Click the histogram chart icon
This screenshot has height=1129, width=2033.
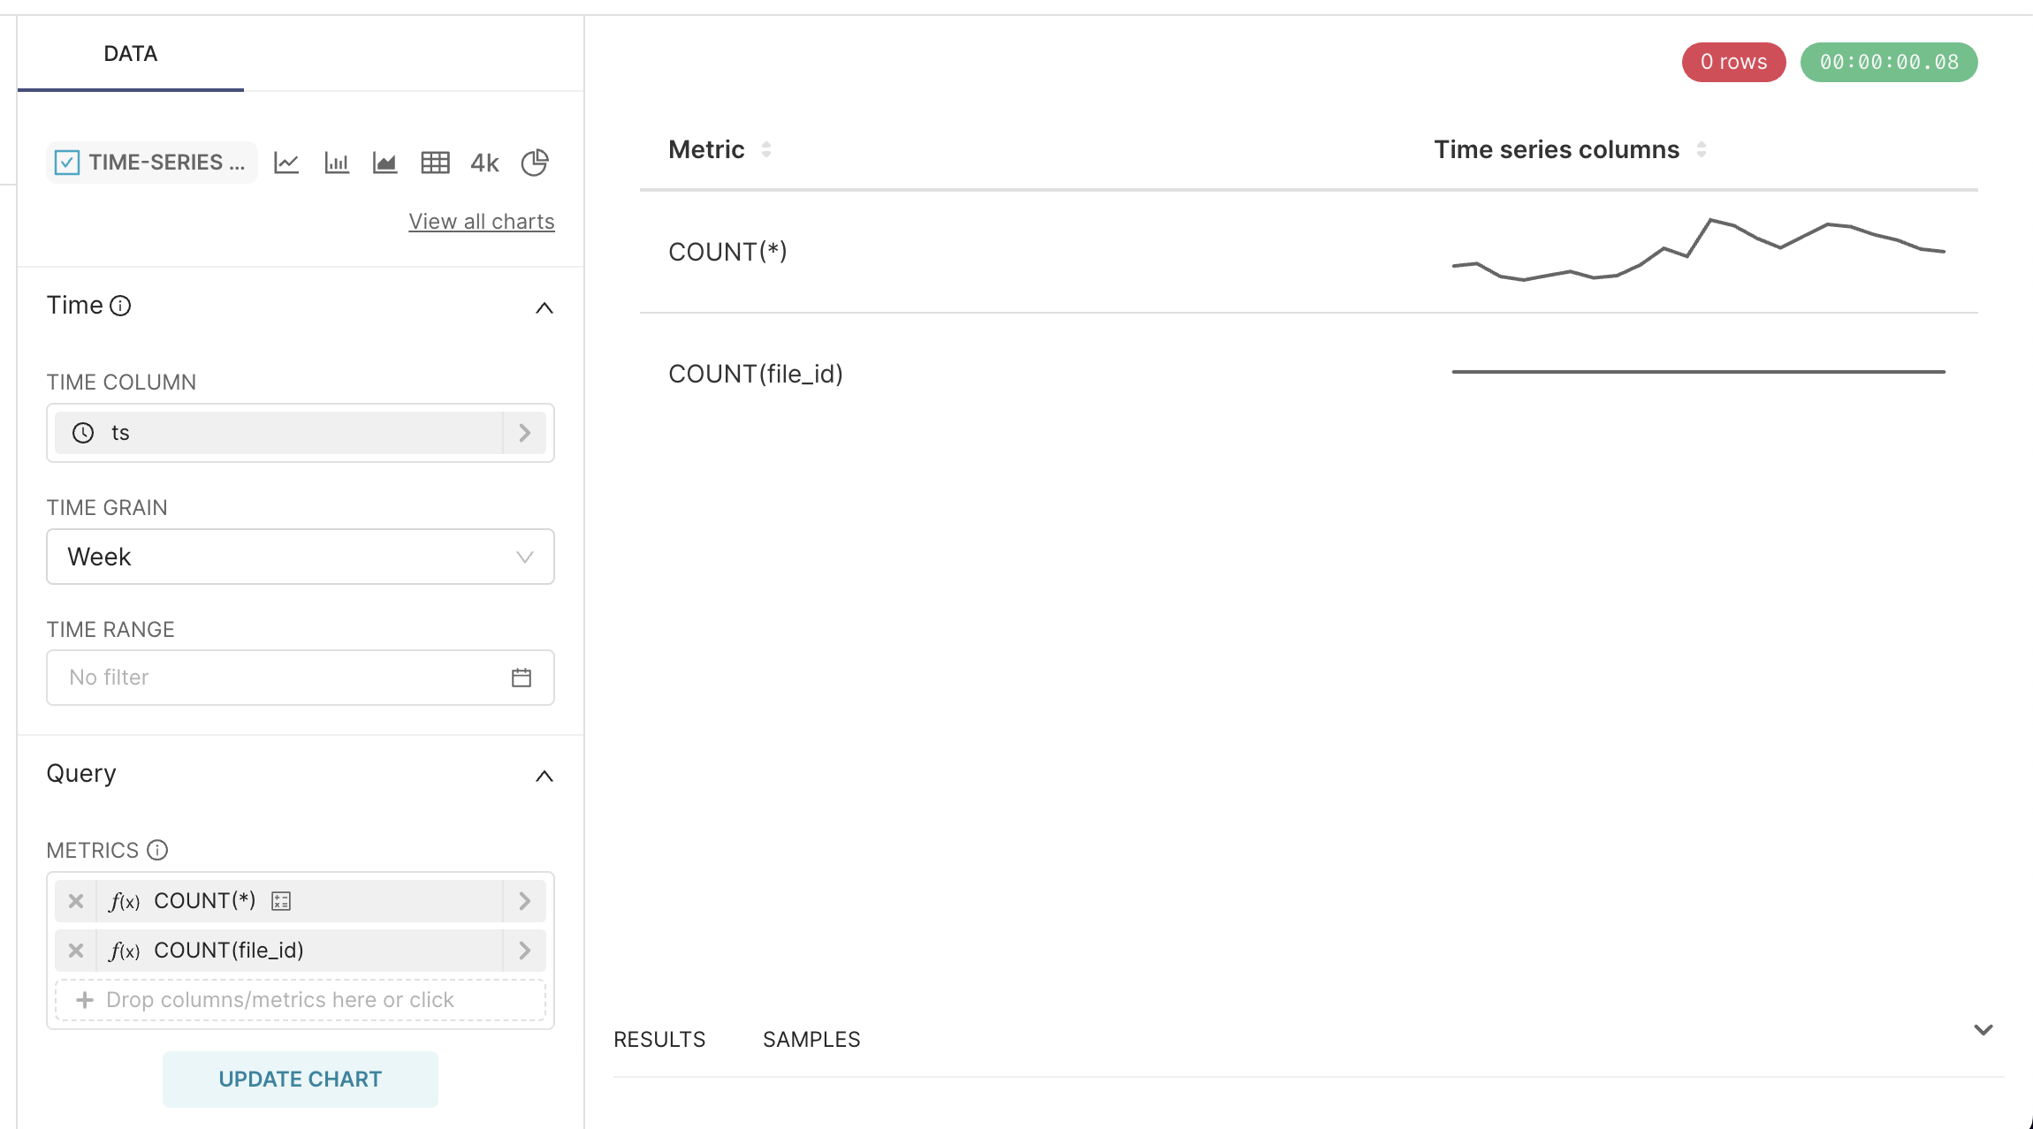pos(335,163)
